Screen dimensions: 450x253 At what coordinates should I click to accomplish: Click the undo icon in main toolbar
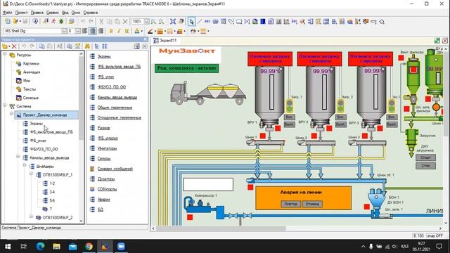[x=83, y=22]
